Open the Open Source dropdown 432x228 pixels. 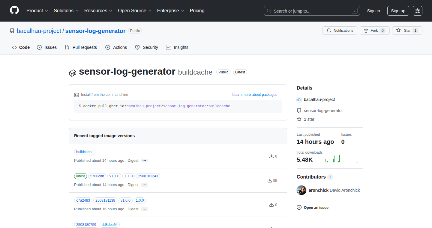[135, 11]
